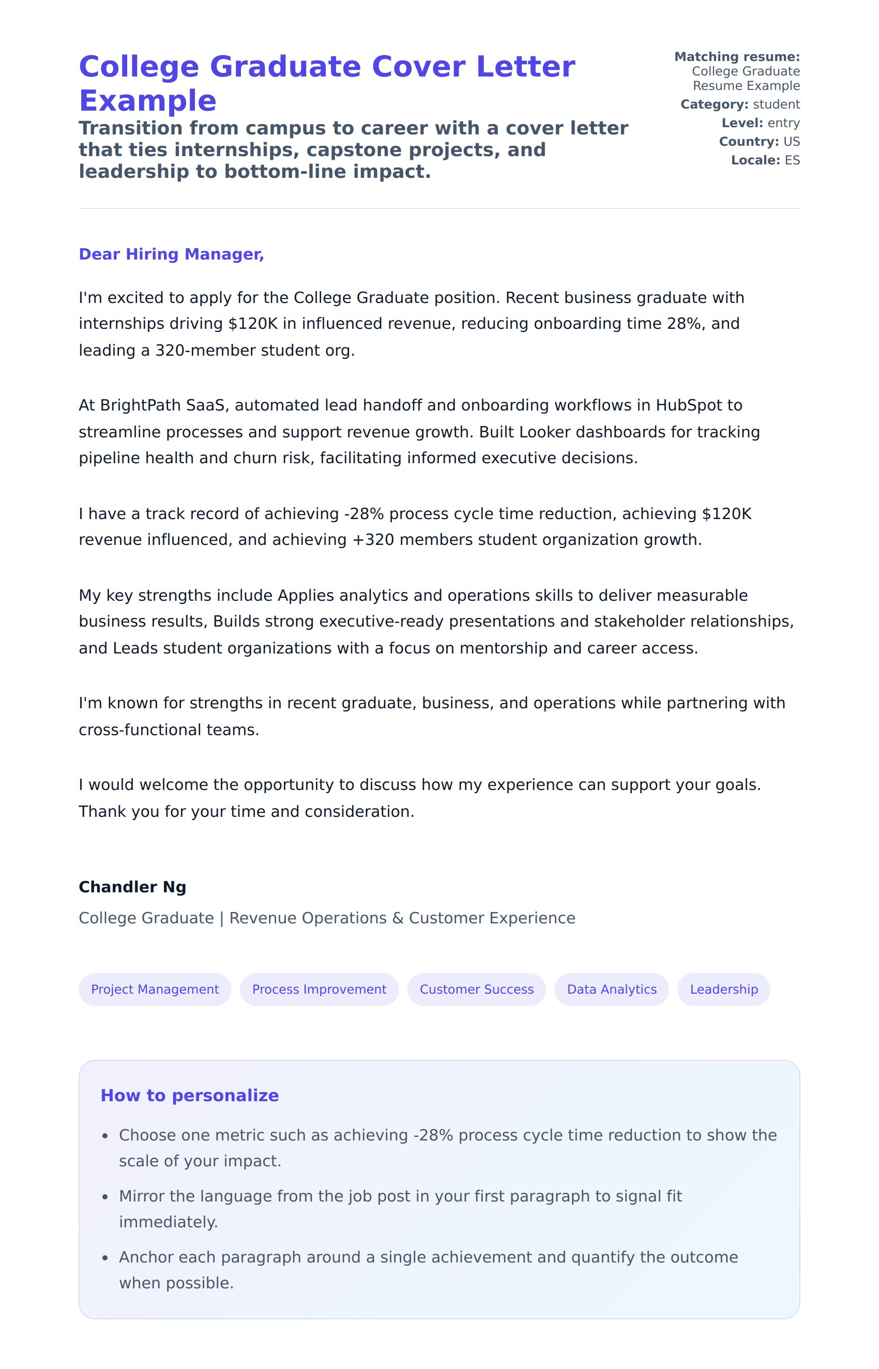Click the Leadership skill tag
Viewport: 879px width, 1369px height.
[723, 990]
